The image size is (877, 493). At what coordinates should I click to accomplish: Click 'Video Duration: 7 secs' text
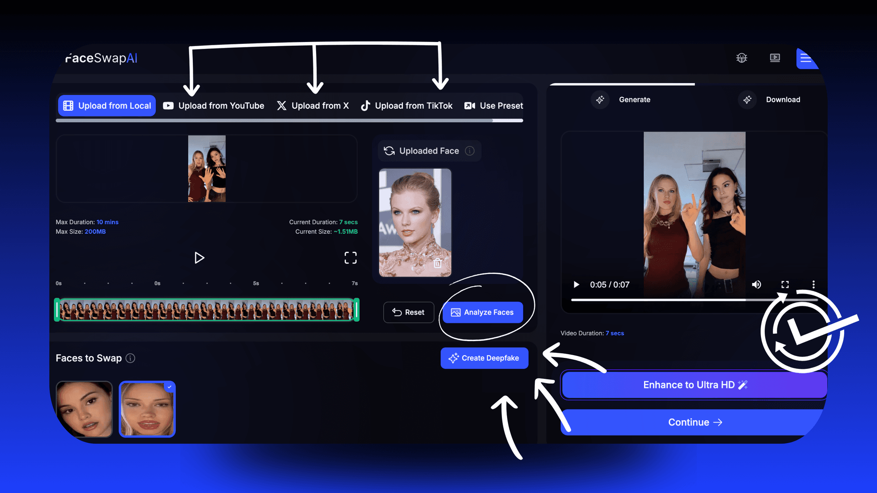(592, 333)
